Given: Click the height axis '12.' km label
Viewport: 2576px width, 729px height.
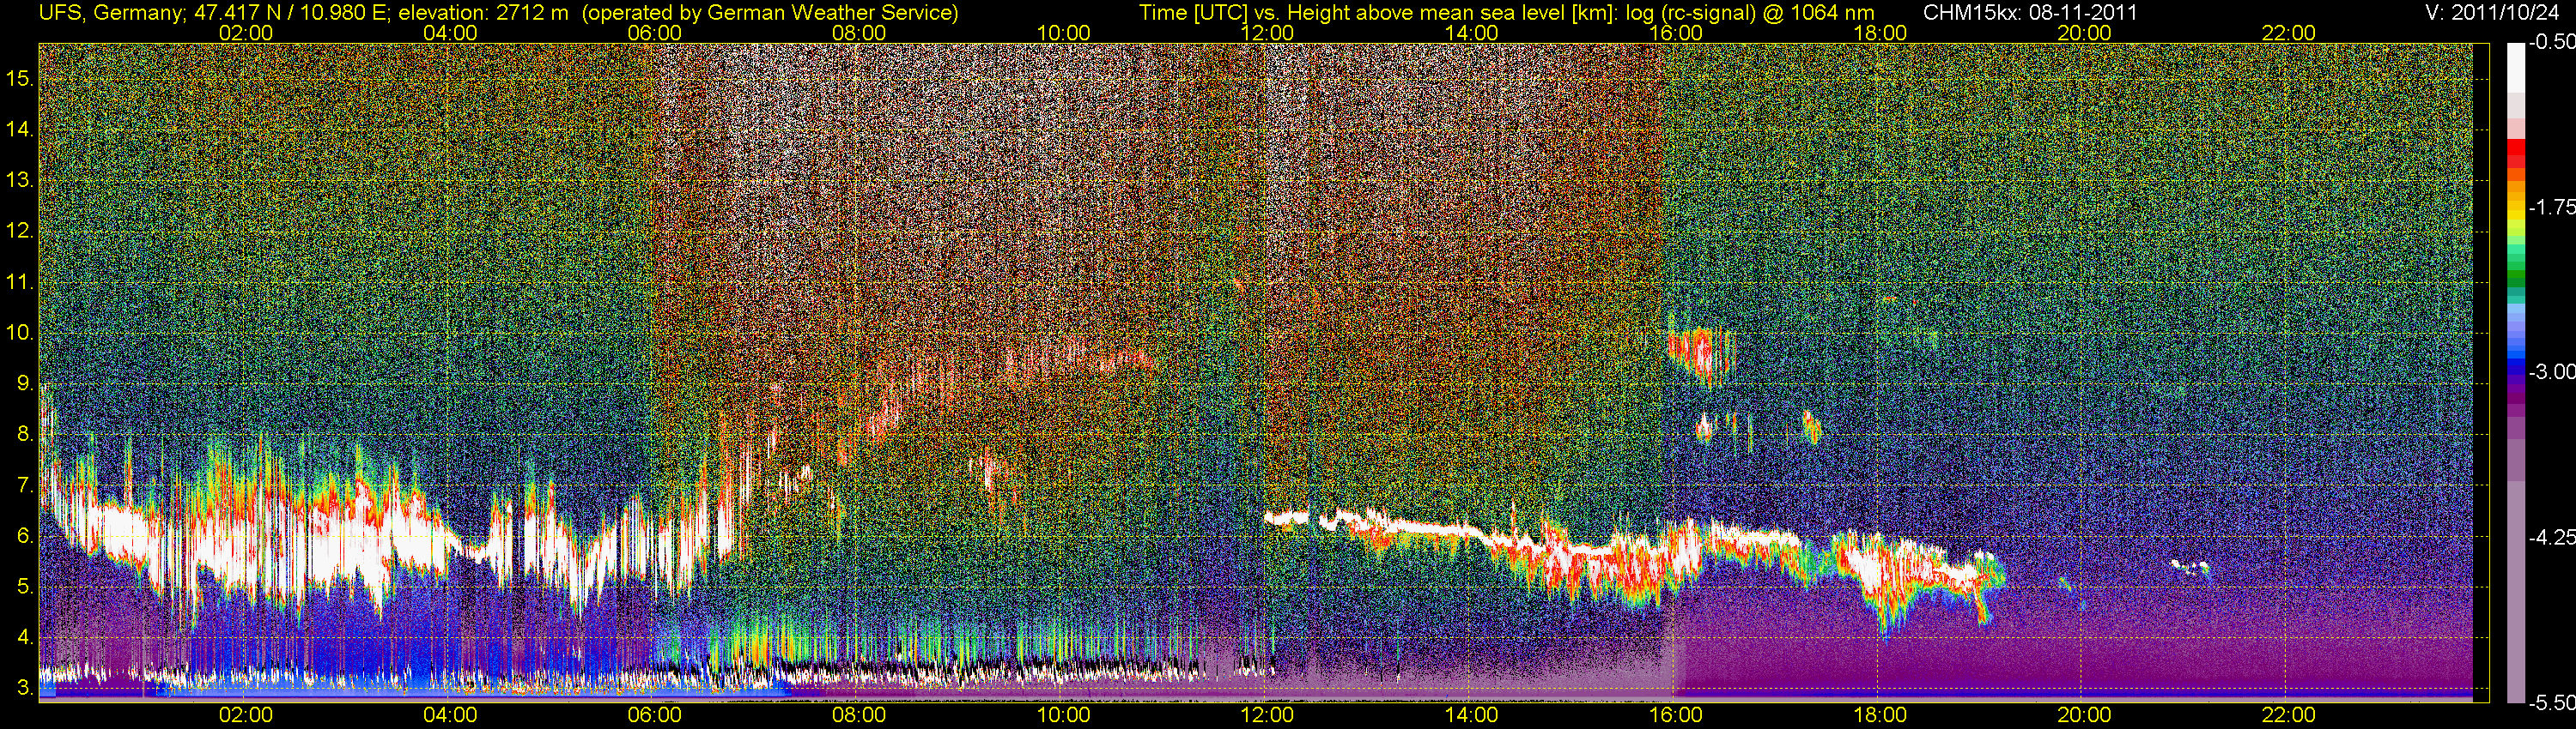Looking at the screenshot, I should 19,231.
